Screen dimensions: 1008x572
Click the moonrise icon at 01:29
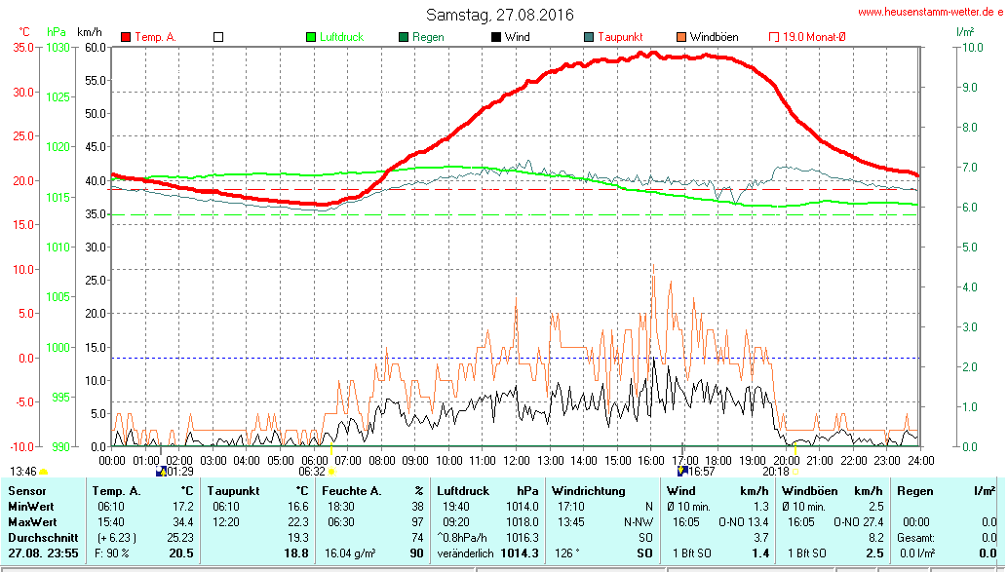point(161,471)
